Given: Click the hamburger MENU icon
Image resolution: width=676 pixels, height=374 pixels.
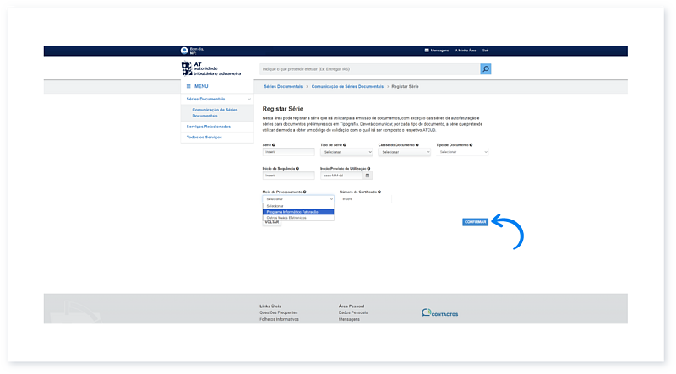Looking at the screenshot, I should pos(188,86).
